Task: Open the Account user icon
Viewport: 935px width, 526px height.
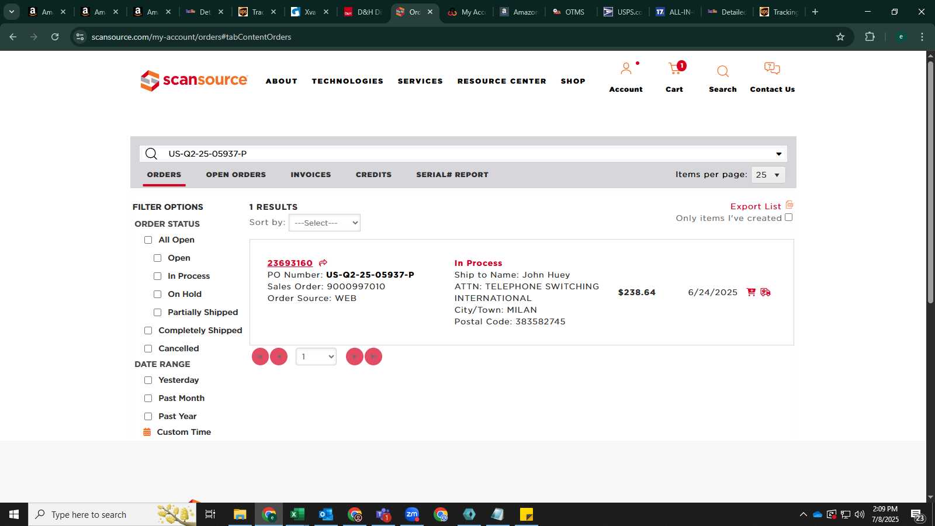Action: [626, 69]
